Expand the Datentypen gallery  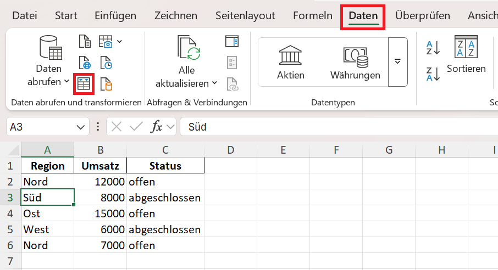[x=398, y=61]
